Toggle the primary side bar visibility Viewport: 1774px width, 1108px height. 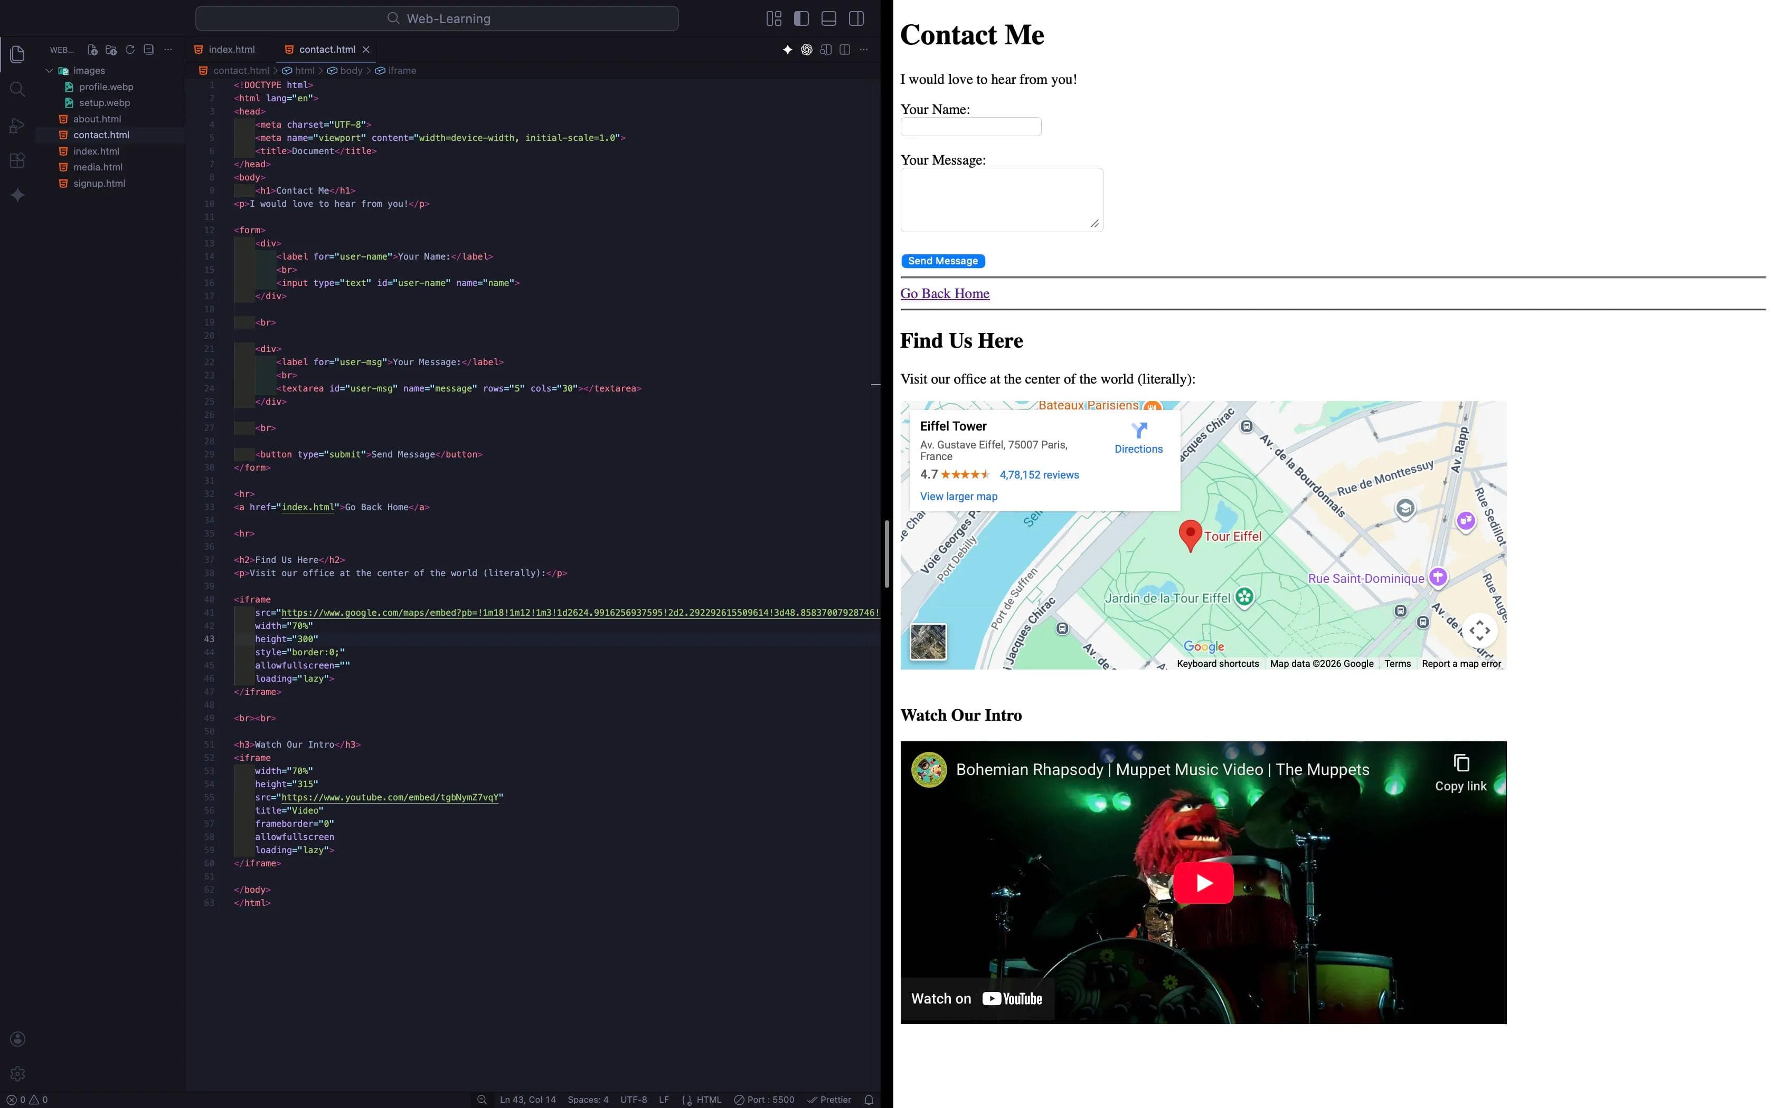tap(801, 18)
